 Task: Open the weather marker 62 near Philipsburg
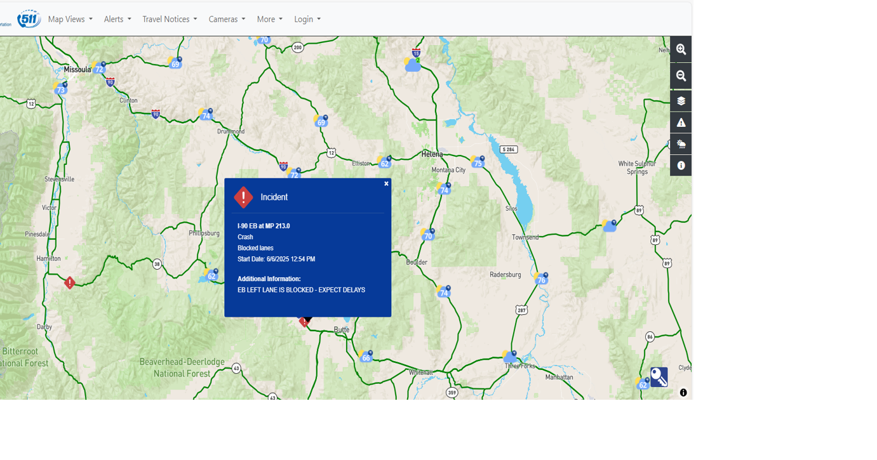pos(211,275)
